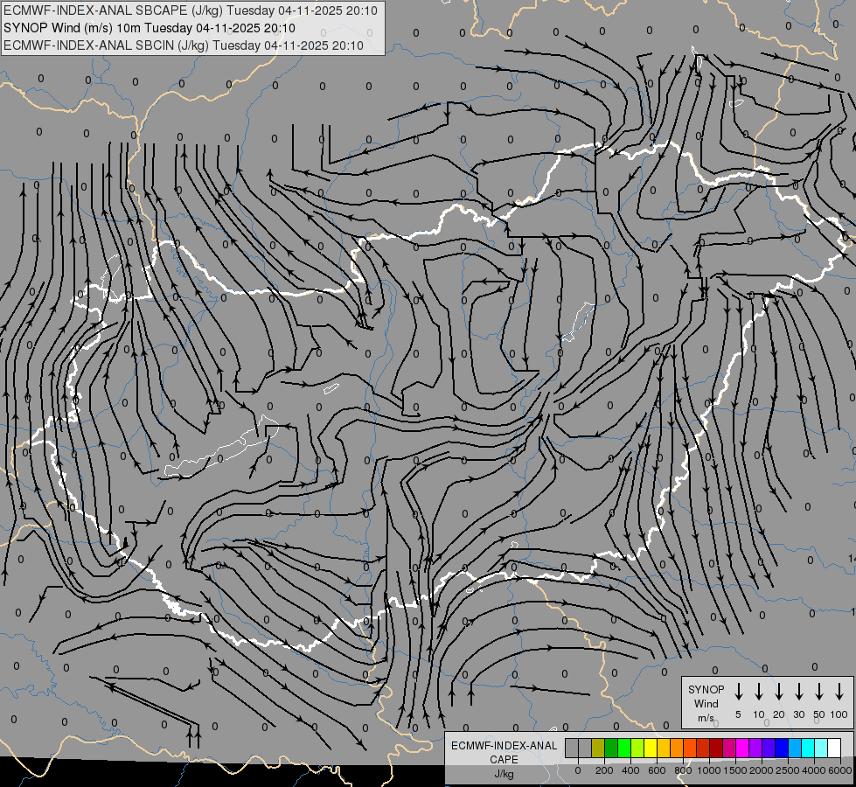
Task: Click the 400 tick label in CAPE legend
Action: [630, 770]
